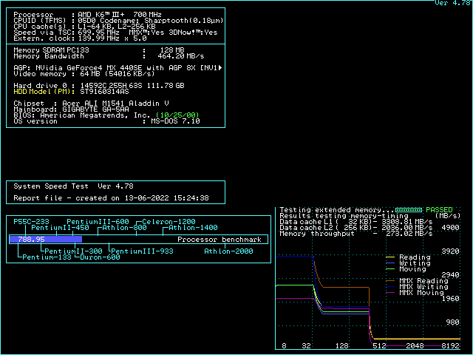473x355 pixels.
Task: Click the PentiumIII-933 reference label
Action: pyautogui.click(x=142, y=251)
